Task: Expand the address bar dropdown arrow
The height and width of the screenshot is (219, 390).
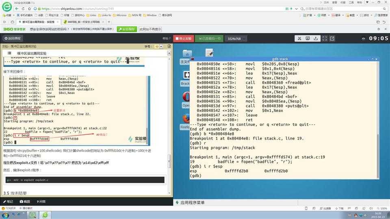Action: click(296, 9)
